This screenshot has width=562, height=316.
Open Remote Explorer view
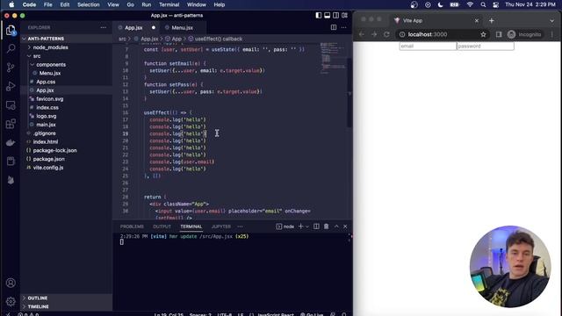(x=11, y=105)
